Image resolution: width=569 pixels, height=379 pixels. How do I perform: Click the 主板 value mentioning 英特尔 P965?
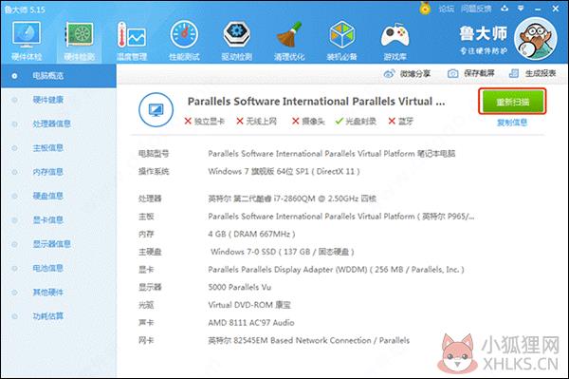[341, 217]
